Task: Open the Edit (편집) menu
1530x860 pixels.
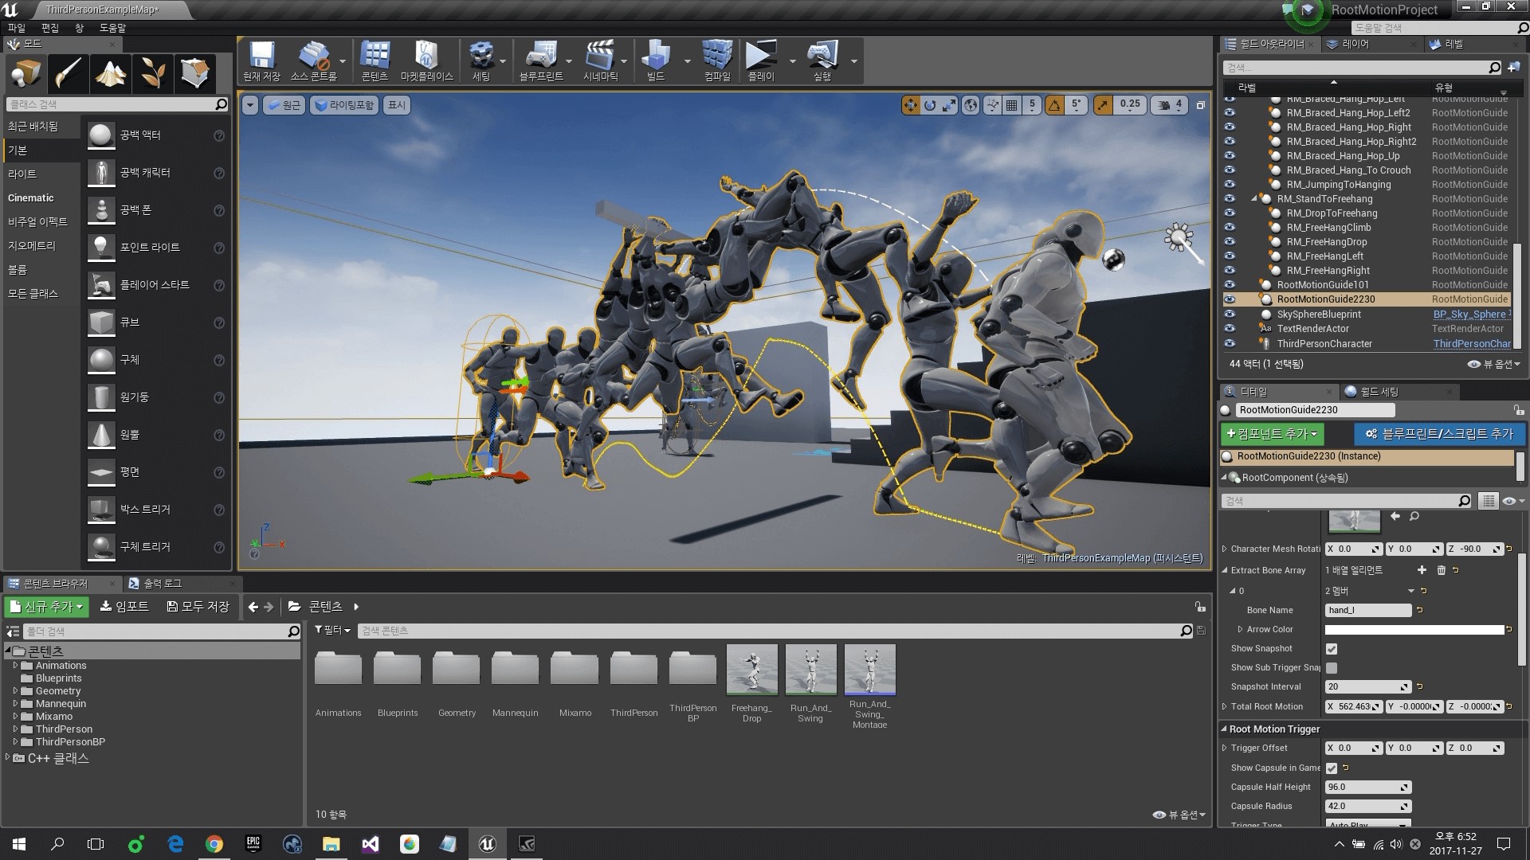Action: coord(49,28)
